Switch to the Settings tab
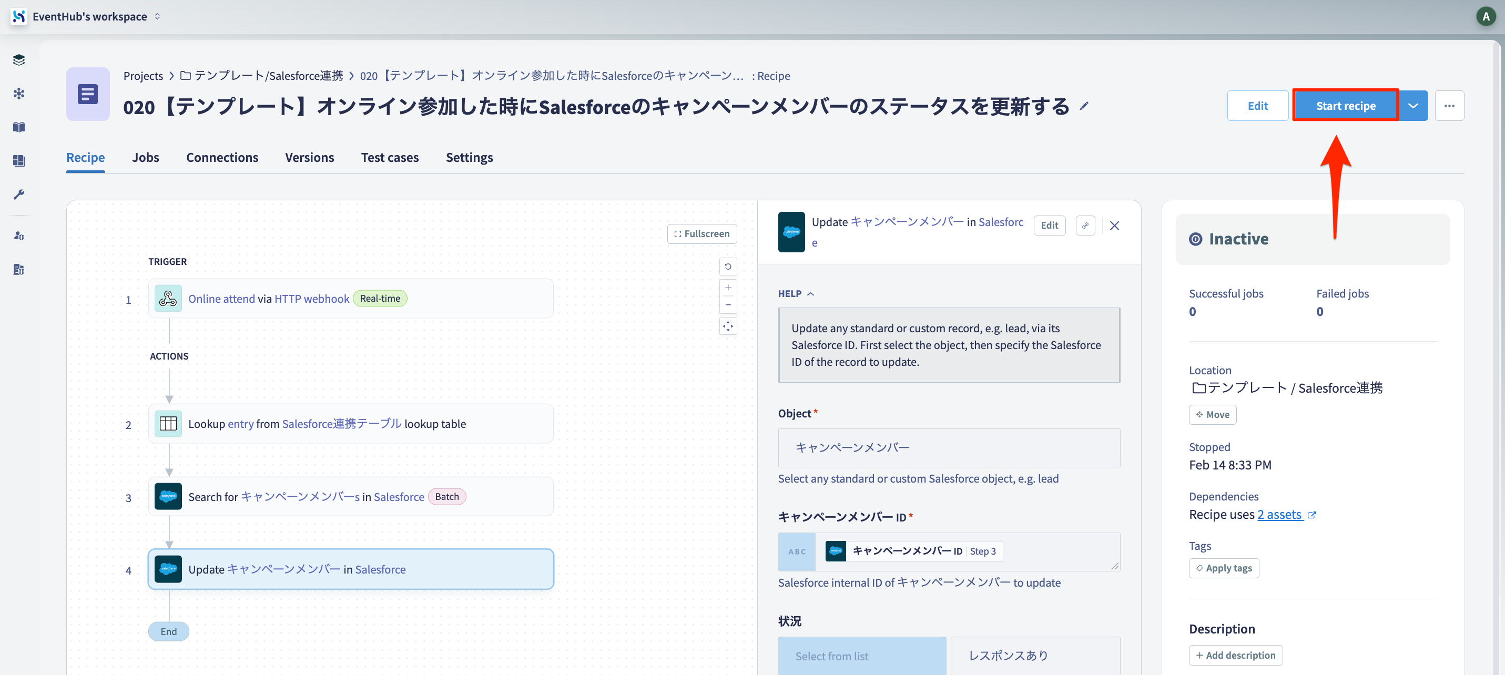 [x=469, y=158]
